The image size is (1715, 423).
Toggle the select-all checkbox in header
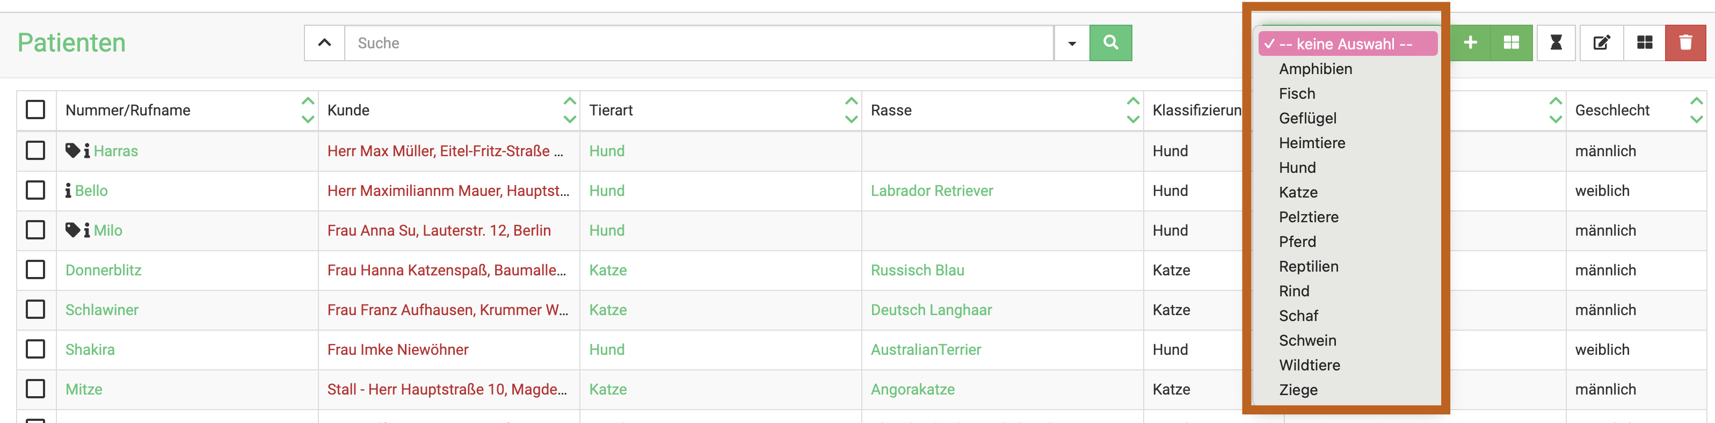[x=35, y=110]
